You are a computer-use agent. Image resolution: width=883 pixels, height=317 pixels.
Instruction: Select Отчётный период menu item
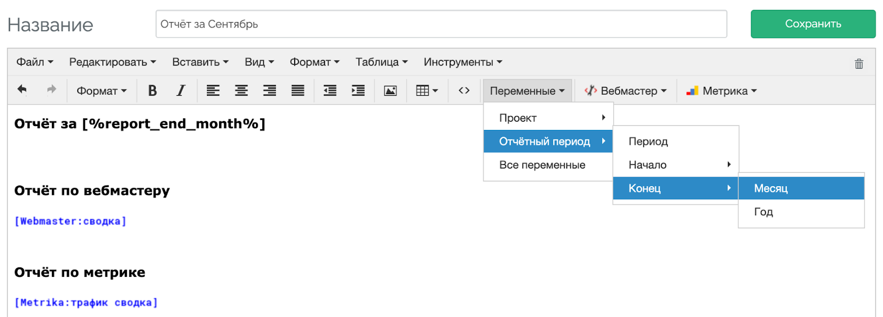click(x=548, y=141)
